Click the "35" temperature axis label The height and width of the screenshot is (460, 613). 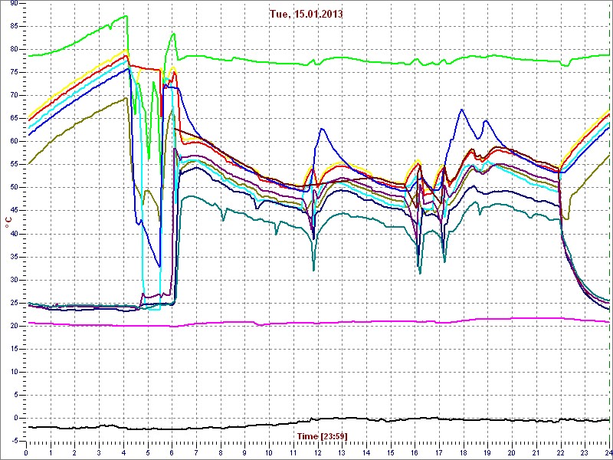coord(14,257)
